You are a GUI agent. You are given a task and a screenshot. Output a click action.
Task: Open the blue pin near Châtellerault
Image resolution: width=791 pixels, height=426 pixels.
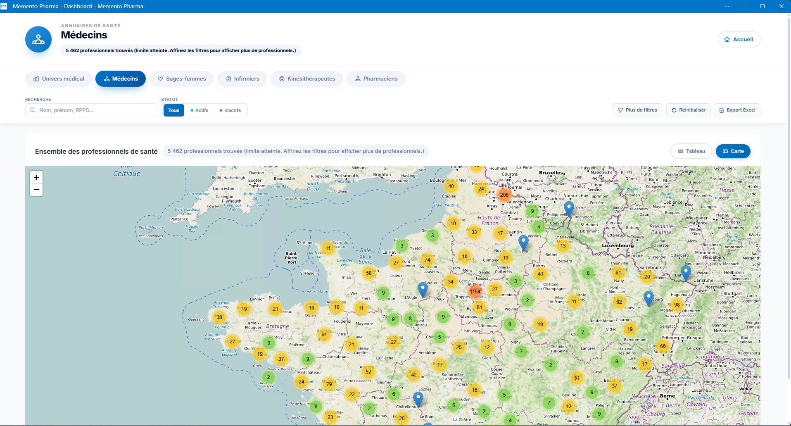pyautogui.click(x=418, y=400)
